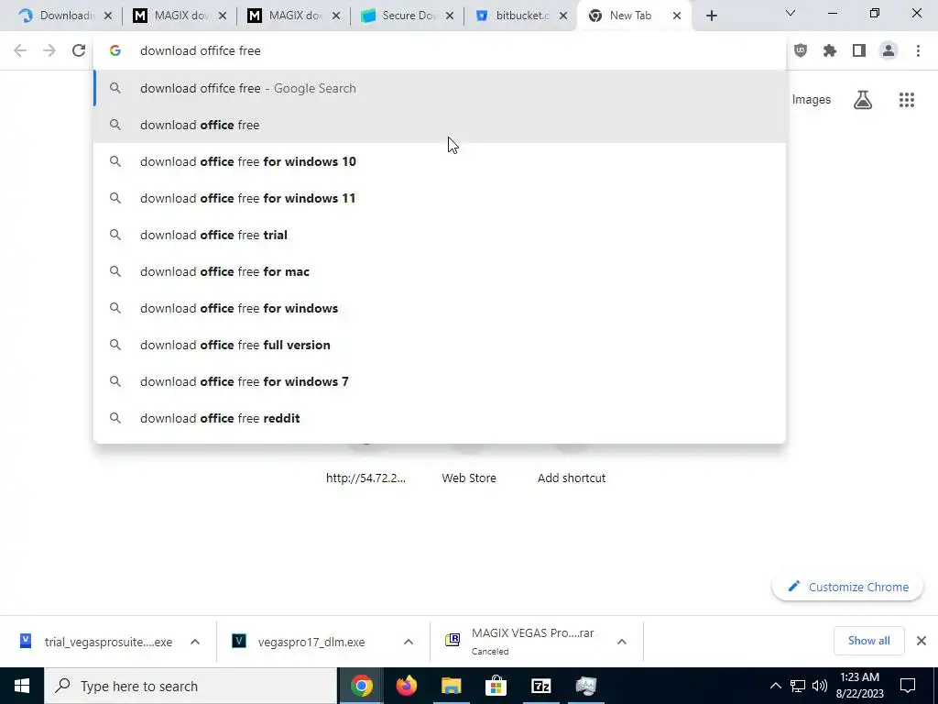Open the Google apps grid
This screenshot has height=704, width=938.
coord(907,100)
